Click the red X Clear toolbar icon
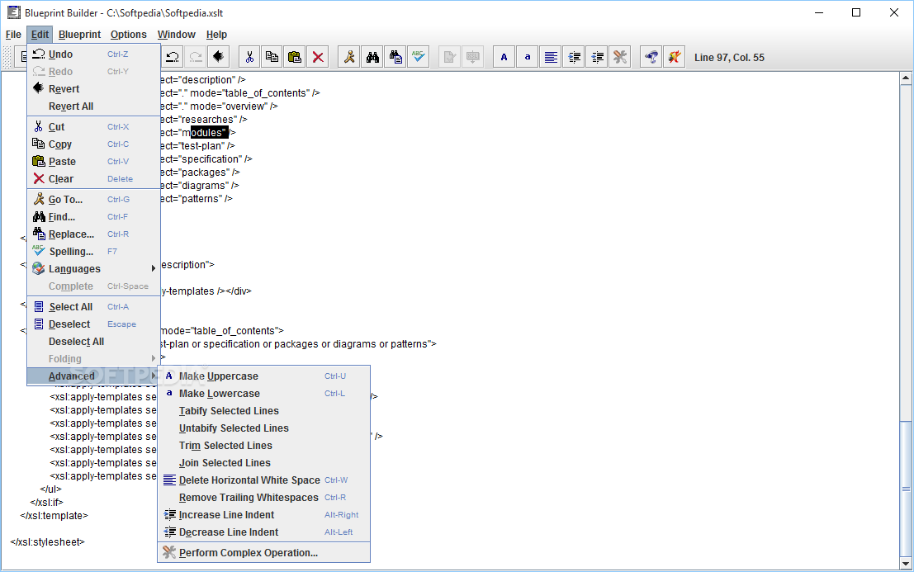 318,57
